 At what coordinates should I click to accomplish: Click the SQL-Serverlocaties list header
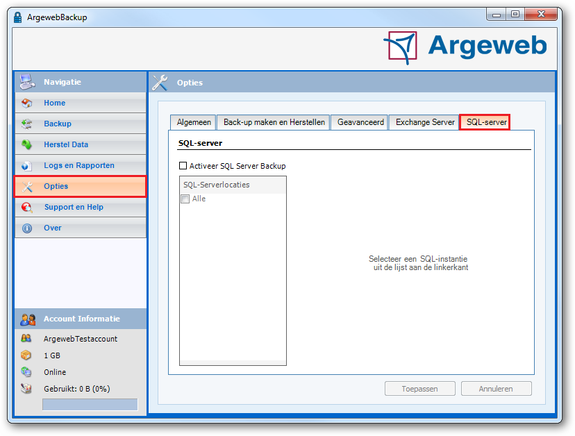coord(233,185)
